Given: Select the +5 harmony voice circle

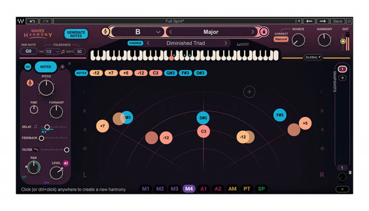Looking at the screenshot, I should 305,123.
